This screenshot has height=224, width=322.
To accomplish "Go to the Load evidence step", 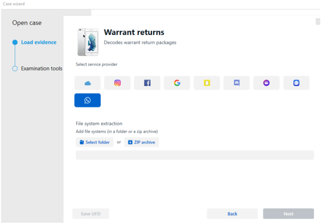I will (x=39, y=42).
